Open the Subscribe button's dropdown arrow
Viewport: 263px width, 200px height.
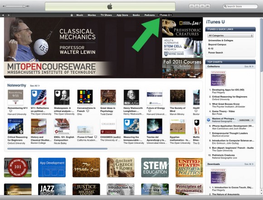pyautogui.click(x=253, y=120)
